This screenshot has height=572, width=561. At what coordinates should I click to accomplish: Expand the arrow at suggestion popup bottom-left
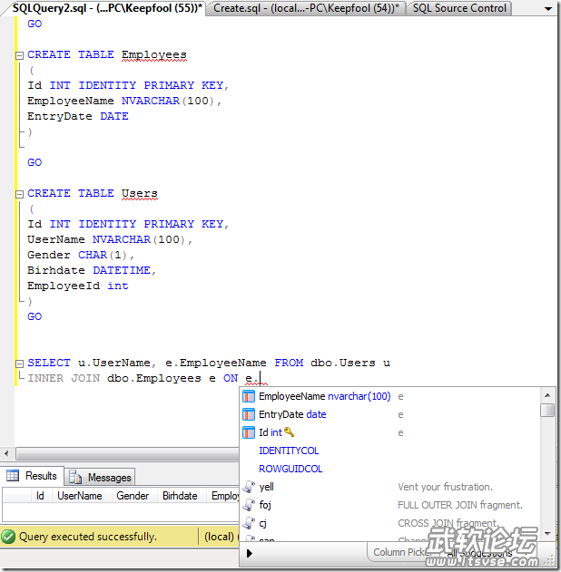point(249,552)
